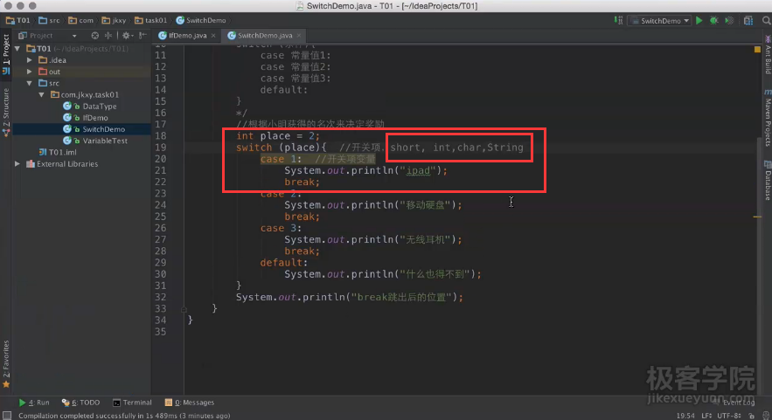Expand External Libraries node
This screenshot has width=772, height=420.
pyautogui.click(x=18, y=163)
